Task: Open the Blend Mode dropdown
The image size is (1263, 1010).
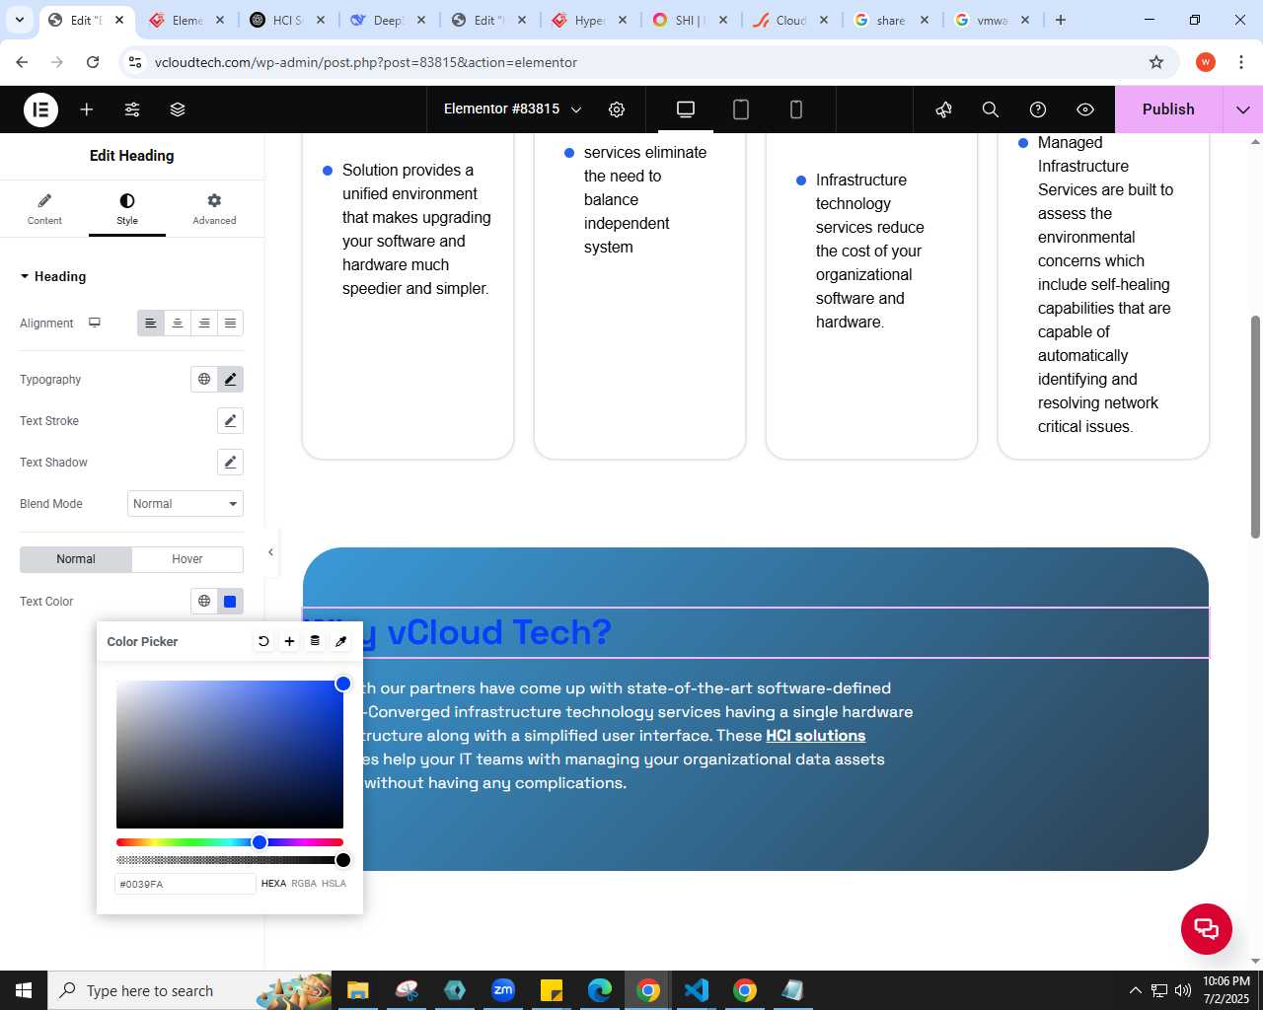Action: 186,504
